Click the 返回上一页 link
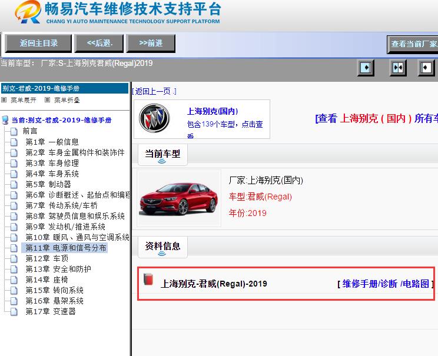438x356 pixels. tap(154, 91)
